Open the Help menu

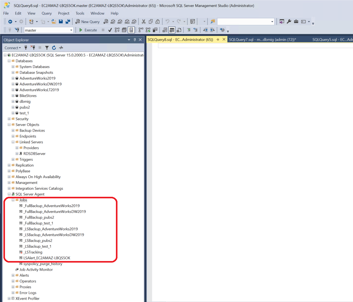point(114,13)
